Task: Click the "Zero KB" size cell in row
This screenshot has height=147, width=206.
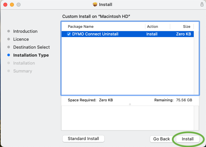Action: coord(183,34)
